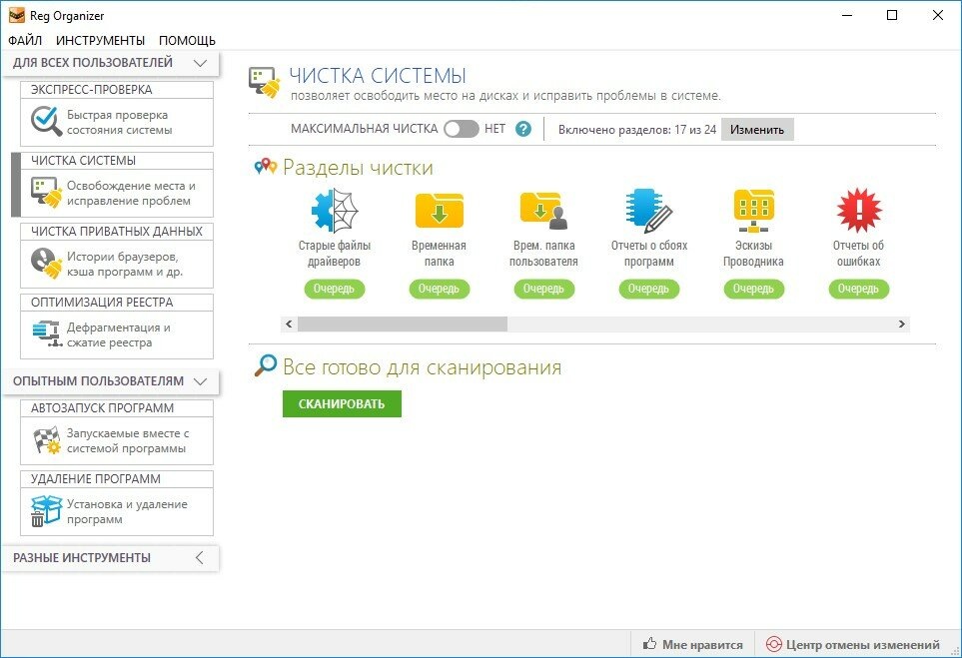Click the horizontal scrollbar thumb
Screen dimensions: 962x658
tap(403, 324)
